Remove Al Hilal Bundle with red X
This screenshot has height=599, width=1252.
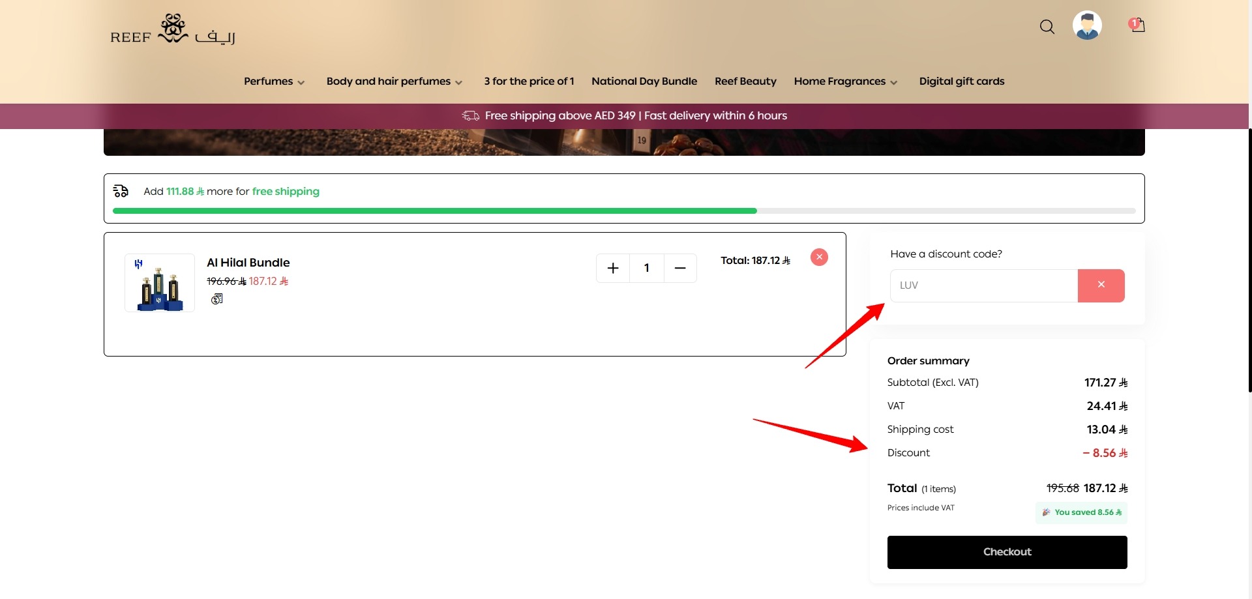[819, 257]
